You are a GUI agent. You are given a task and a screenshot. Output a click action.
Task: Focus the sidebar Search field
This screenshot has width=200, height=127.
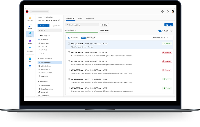pos(50,30)
